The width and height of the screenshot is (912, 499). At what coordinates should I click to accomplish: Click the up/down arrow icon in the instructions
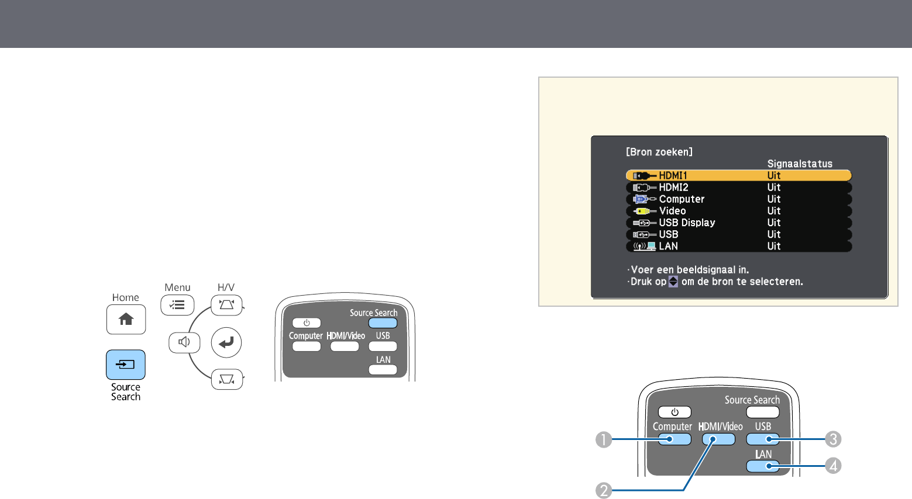pos(673,282)
